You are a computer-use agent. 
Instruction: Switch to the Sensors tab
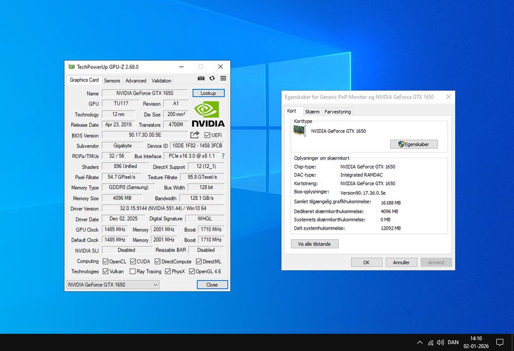[112, 81]
